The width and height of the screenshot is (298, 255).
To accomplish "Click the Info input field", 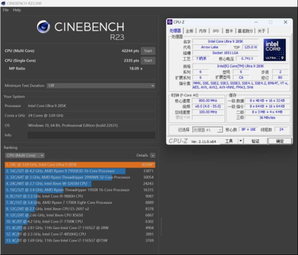I will click(x=91, y=135).
